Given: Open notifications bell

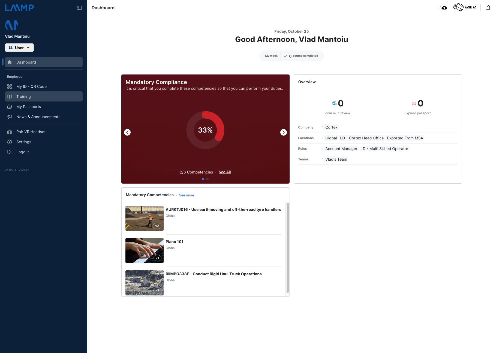Looking at the screenshot, I should pyautogui.click(x=488, y=8).
